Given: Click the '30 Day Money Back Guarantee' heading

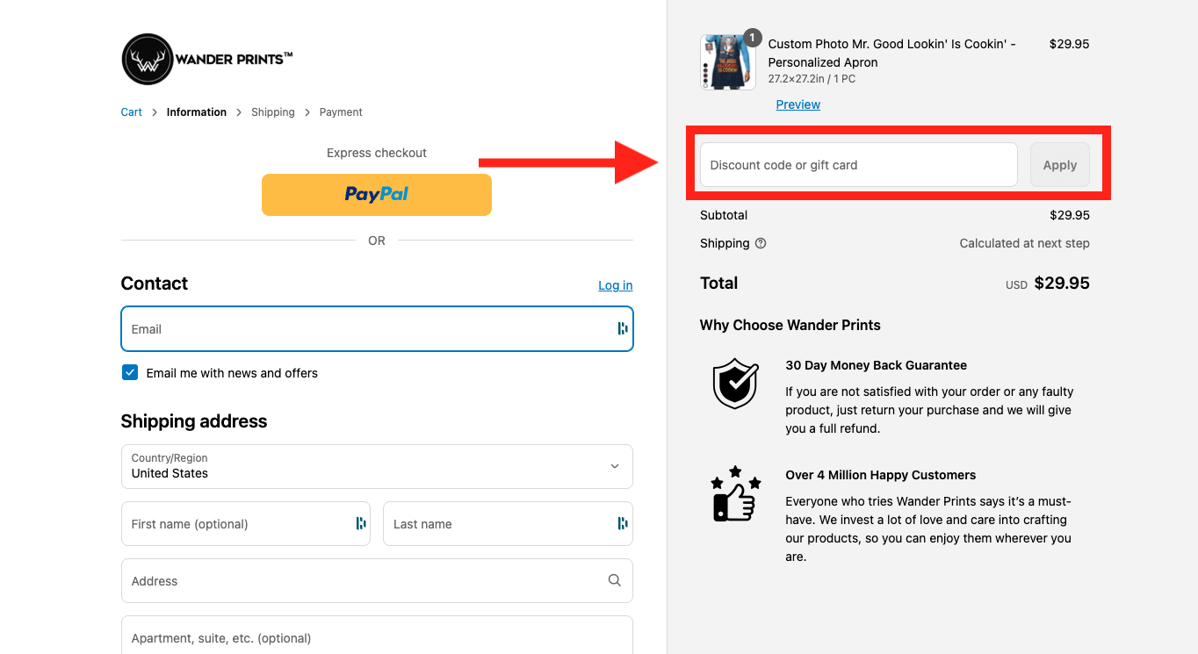Looking at the screenshot, I should click(x=876, y=365).
